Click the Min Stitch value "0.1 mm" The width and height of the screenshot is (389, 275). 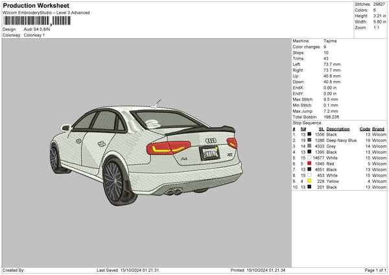[331, 106]
